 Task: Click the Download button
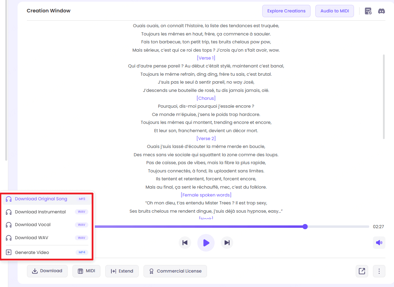[x=47, y=271]
